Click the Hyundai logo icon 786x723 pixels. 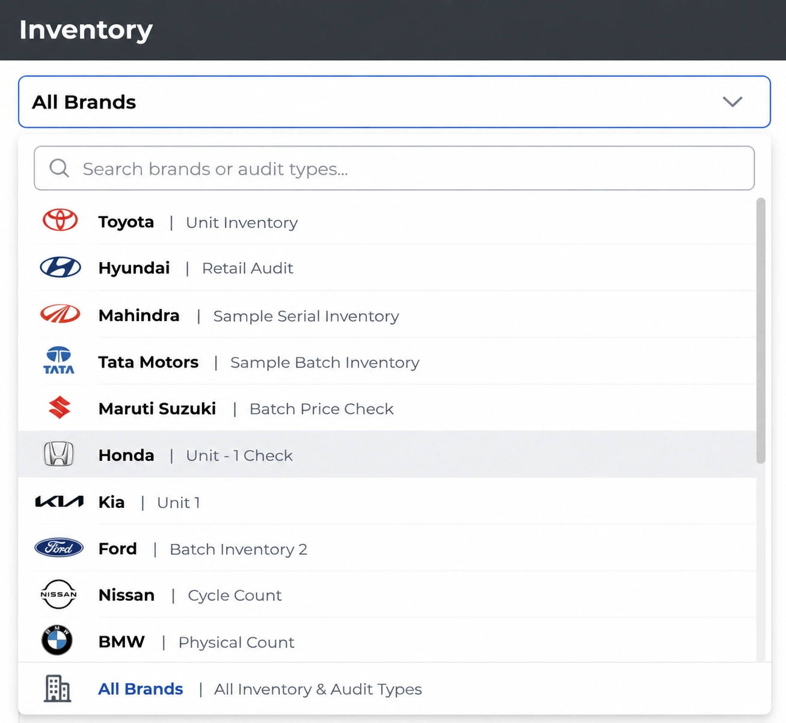tap(60, 267)
